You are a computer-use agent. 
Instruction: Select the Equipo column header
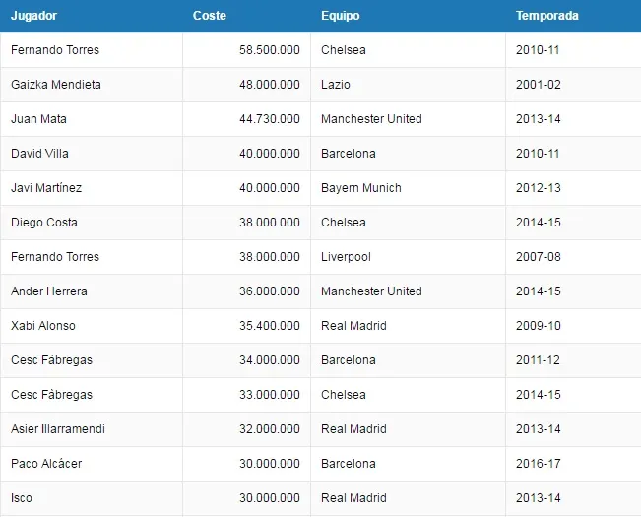click(340, 16)
